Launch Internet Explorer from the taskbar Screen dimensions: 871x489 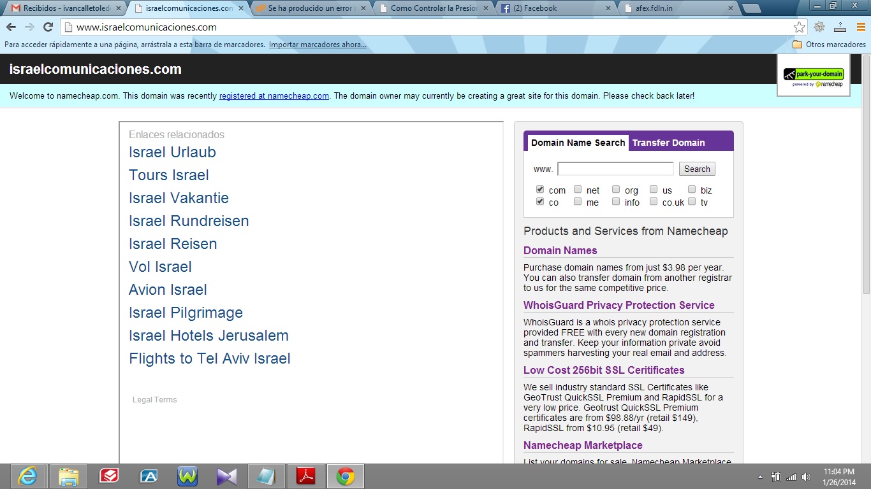[27, 476]
